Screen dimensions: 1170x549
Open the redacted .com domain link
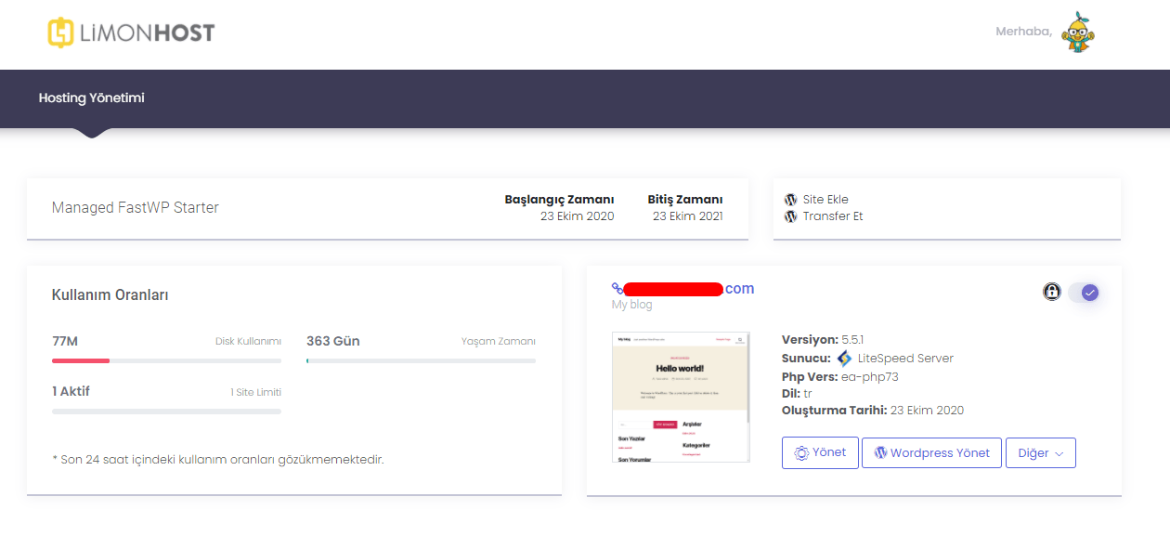click(x=689, y=289)
